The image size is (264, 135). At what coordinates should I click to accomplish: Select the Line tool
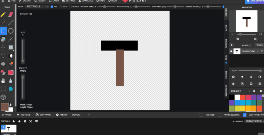[11, 23]
